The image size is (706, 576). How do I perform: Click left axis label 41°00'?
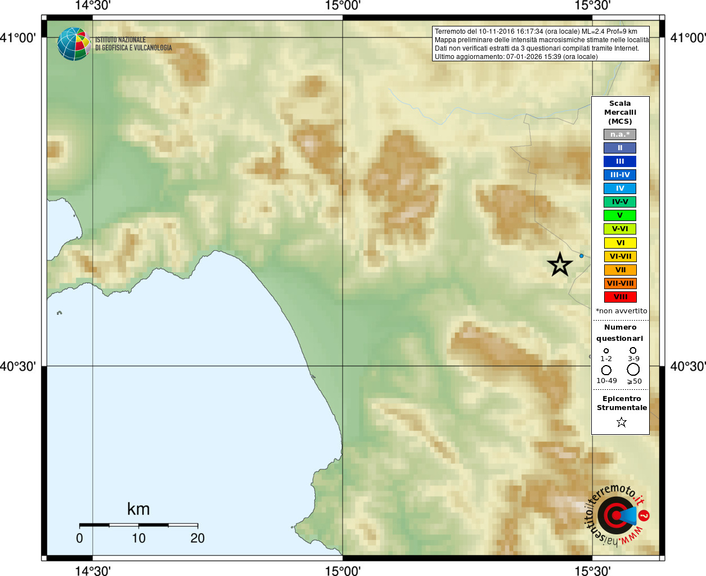[x=18, y=38]
